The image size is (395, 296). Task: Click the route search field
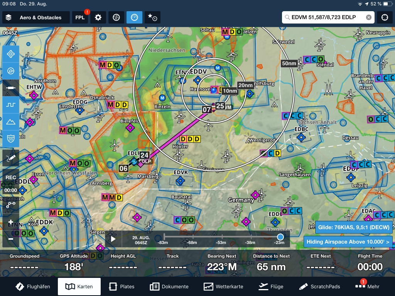pos(327,17)
